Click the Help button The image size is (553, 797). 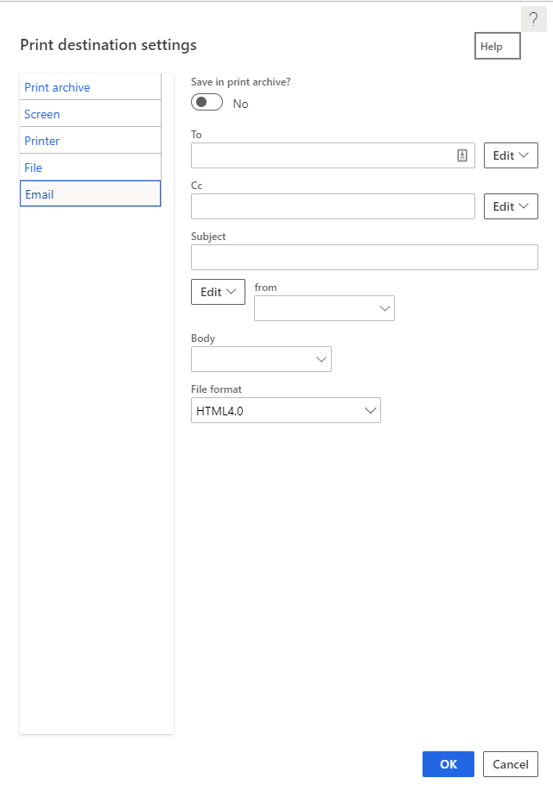(x=497, y=46)
